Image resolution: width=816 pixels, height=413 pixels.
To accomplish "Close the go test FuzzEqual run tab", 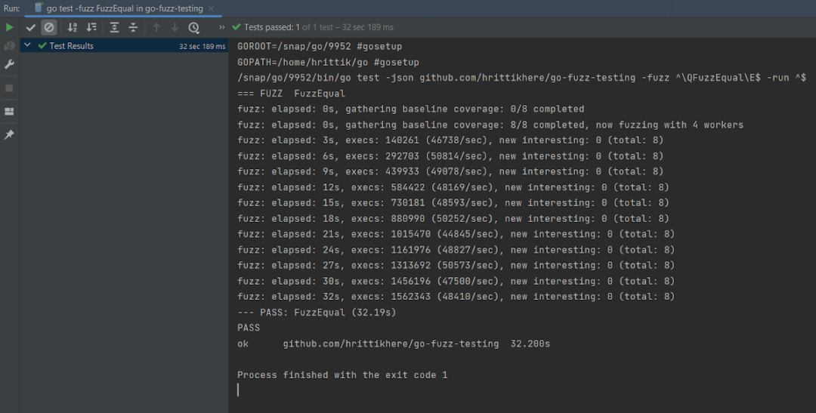I will point(211,8).
